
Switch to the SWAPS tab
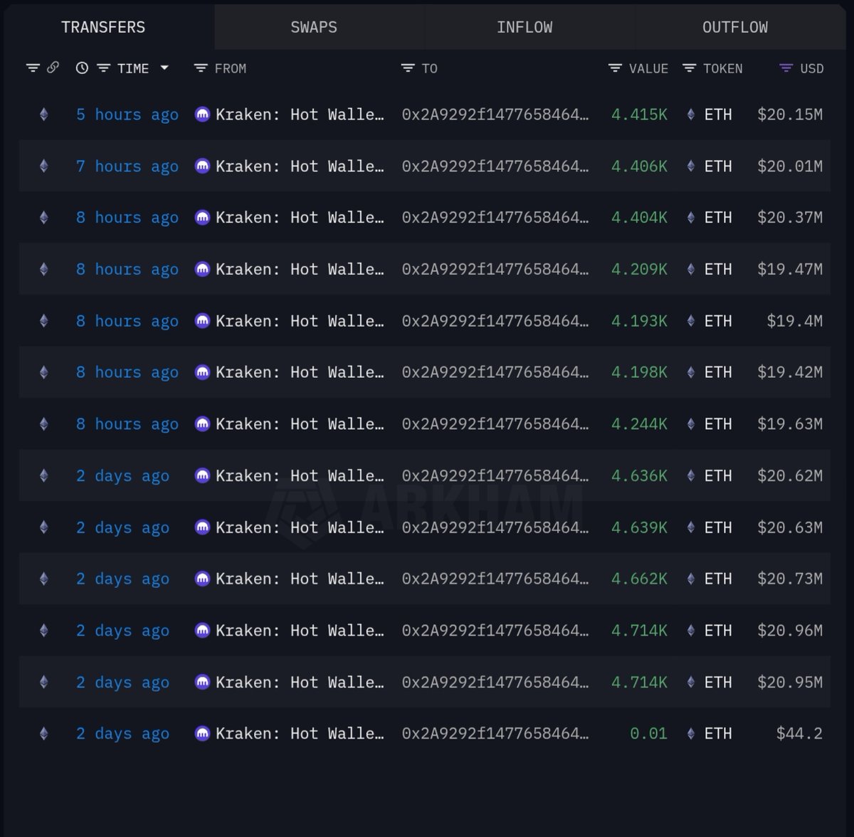coord(314,27)
